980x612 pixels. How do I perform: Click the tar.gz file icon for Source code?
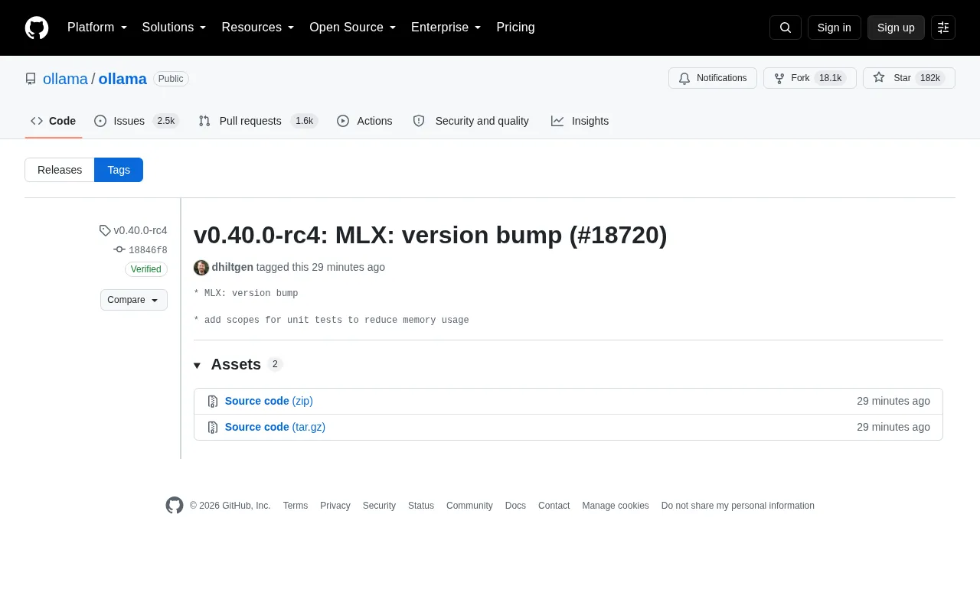[213, 427]
